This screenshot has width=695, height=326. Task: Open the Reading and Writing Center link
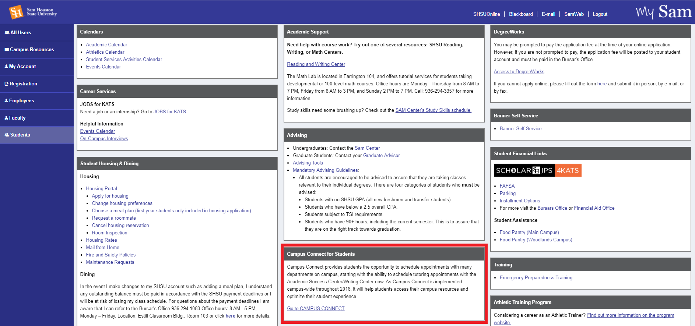(x=316, y=64)
